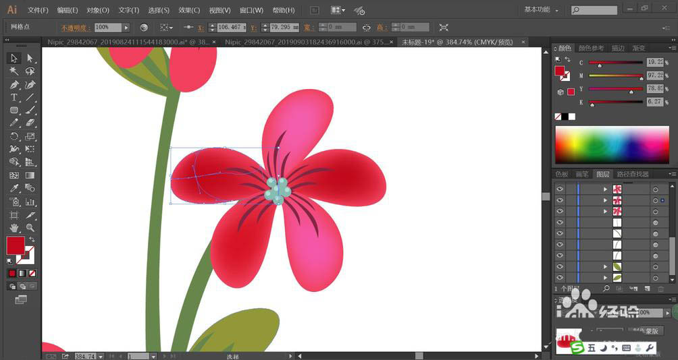This screenshot has height=360, width=678.
Task: Click the X coordinate input field
Action: [232, 27]
